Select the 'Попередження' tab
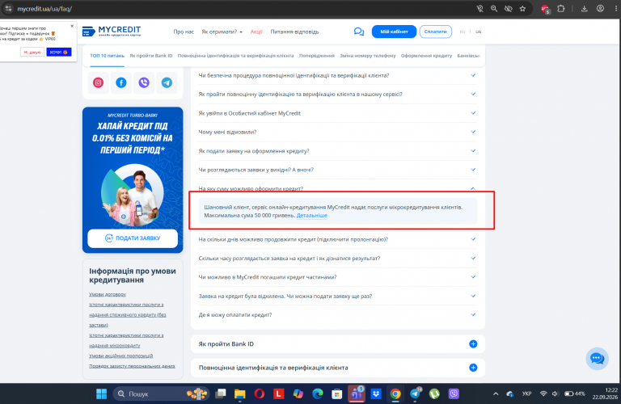621x404 pixels. [x=317, y=56]
